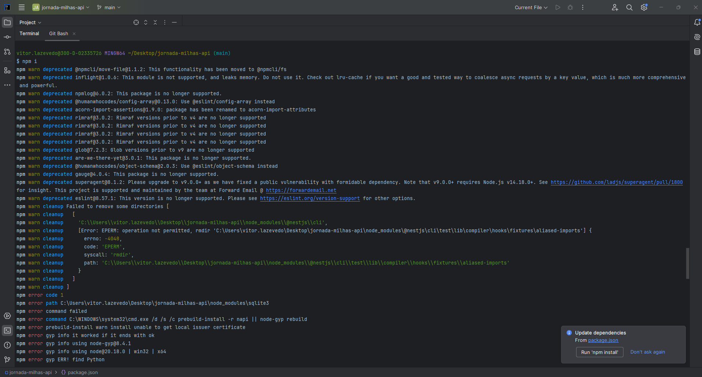702x377 pixels.
Task: Click Don't ask again link
Action: tap(648, 352)
